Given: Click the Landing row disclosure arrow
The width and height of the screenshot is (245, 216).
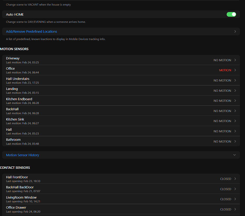Looking at the screenshot, I should [x=235, y=90].
